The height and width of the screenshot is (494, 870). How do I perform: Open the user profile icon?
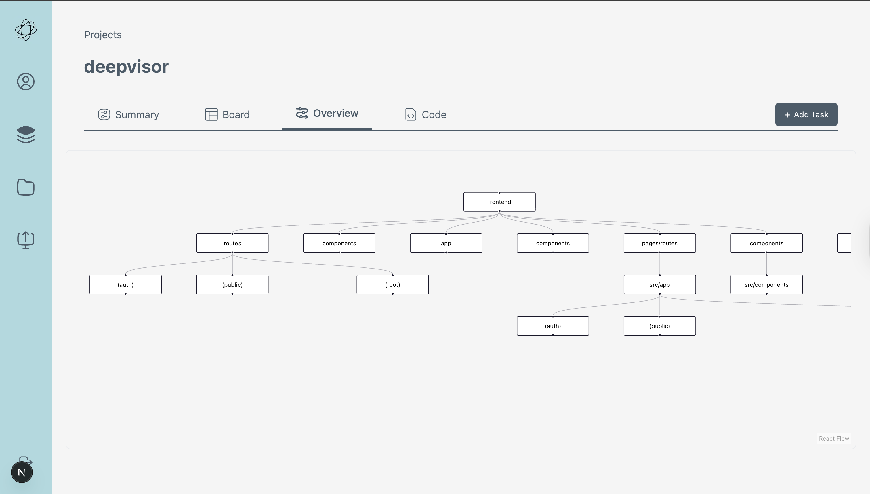click(x=26, y=81)
